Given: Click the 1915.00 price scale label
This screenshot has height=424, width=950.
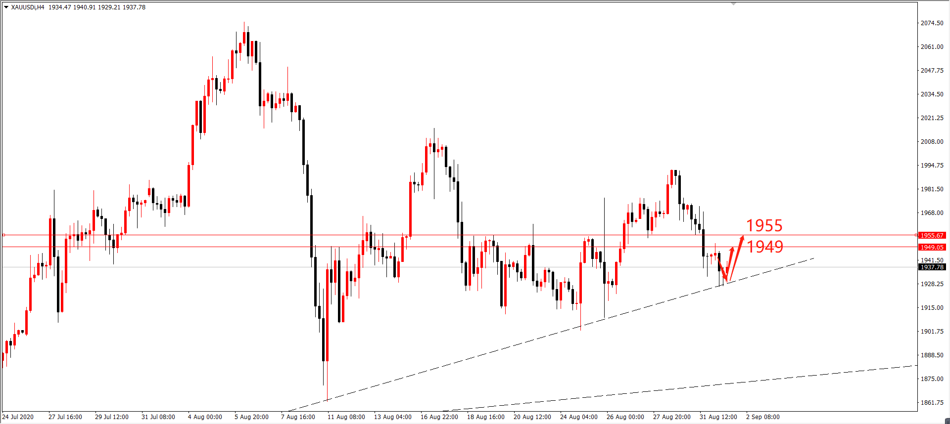Looking at the screenshot, I should coord(932,308).
